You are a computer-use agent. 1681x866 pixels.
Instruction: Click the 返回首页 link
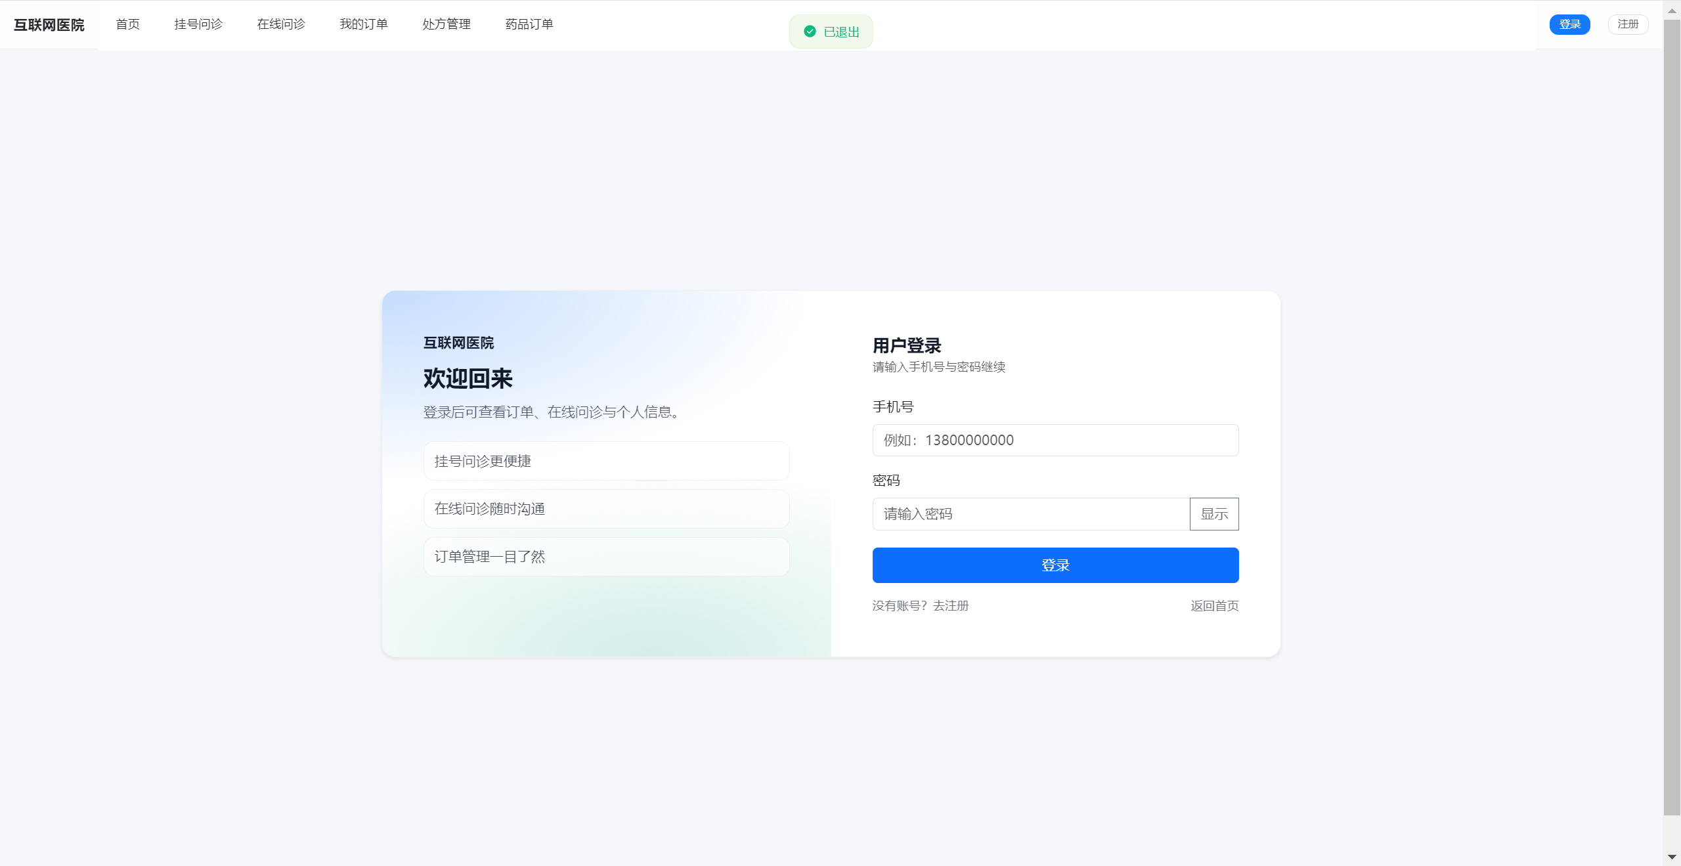pos(1214,606)
